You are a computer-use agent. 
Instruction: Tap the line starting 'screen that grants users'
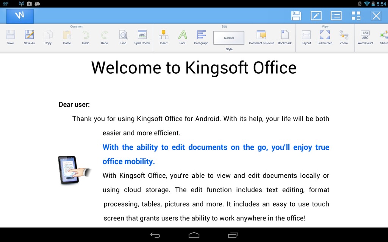click(205, 218)
